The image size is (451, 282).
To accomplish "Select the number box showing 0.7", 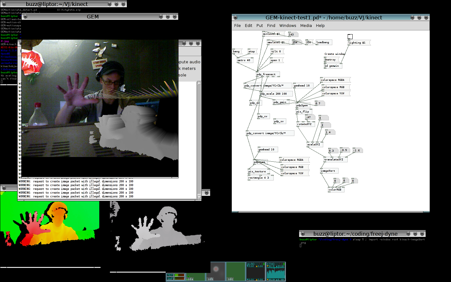I will point(320,103).
